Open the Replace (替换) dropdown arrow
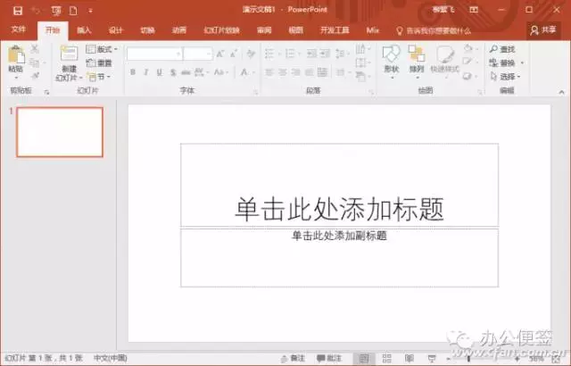 click(x=522, y=63)
